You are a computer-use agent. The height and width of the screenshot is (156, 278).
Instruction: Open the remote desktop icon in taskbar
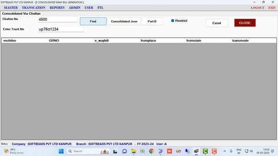coord(187,151)
